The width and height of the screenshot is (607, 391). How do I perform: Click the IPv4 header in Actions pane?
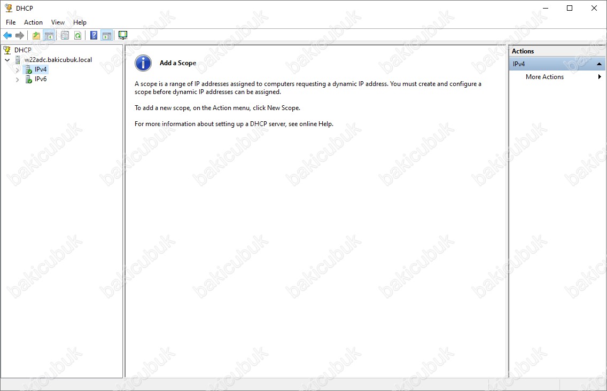[557, 64]
